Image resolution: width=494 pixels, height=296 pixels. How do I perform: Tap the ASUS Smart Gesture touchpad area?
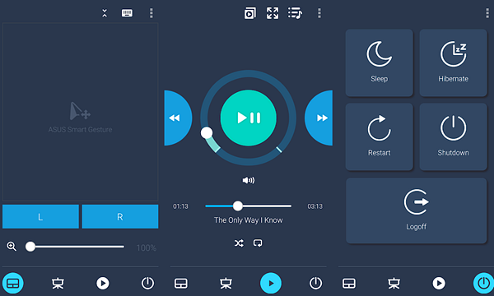coord(81,112)
